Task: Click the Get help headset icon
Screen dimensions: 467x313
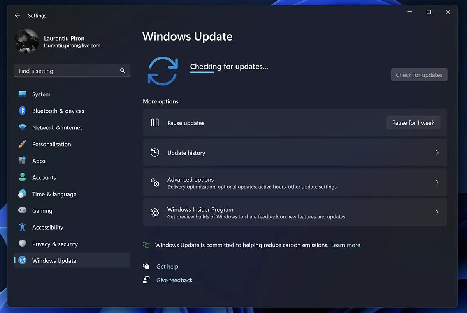Action: (x=146, y=266)
